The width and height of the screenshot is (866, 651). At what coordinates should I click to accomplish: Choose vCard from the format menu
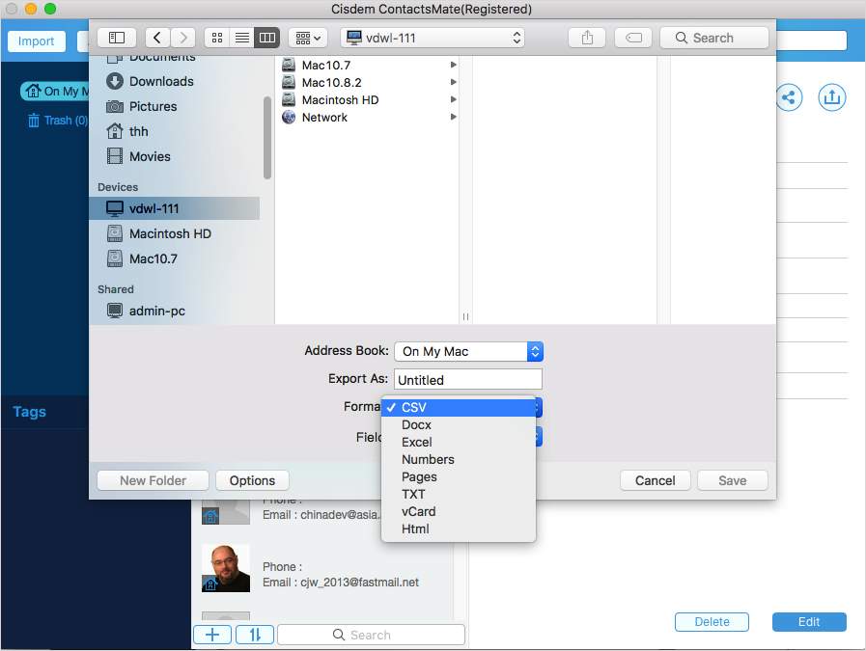[459, 511]
